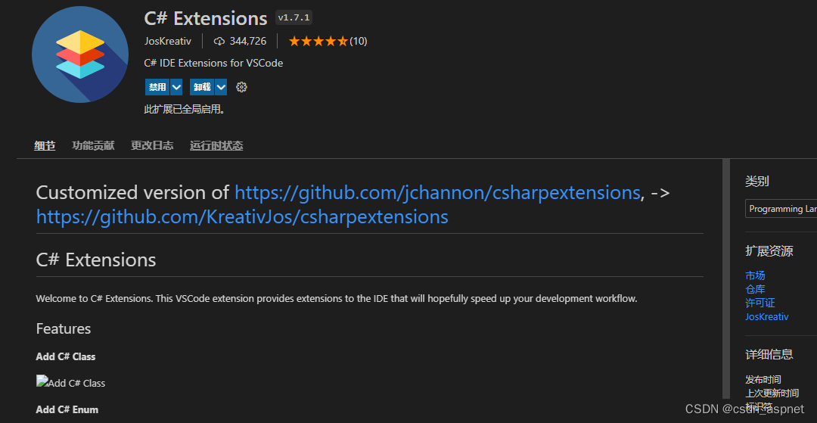Click the C# Extensions layered logo icon
The image size is (817, 423).
79,54
